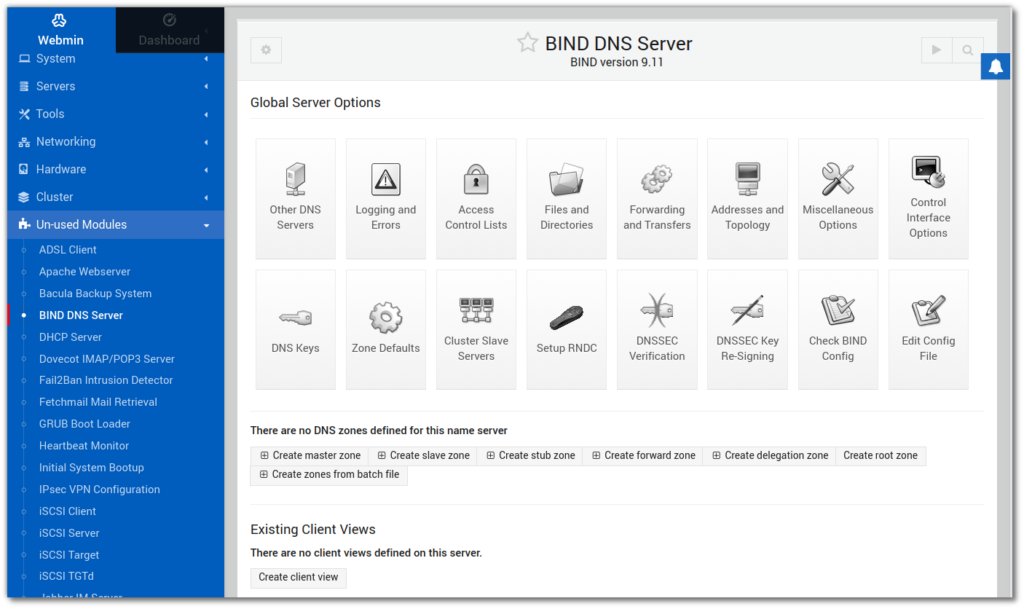Image resolution: width=1024 pixels, height=609 pixels.
Task: Favorite BIND DNS Server with star icon
Action: (x=527, y=42)
